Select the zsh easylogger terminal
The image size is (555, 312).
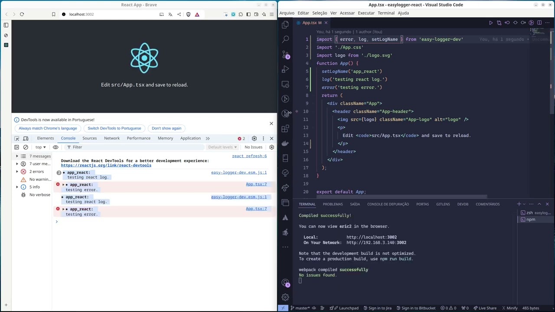(x=536, y=213)
